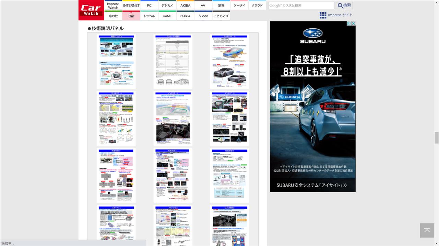The width and height of the screenshot is (439, 246).
Task: Open the 商品コンセプト panel thumbnail
Action: [x=116, y=61]
